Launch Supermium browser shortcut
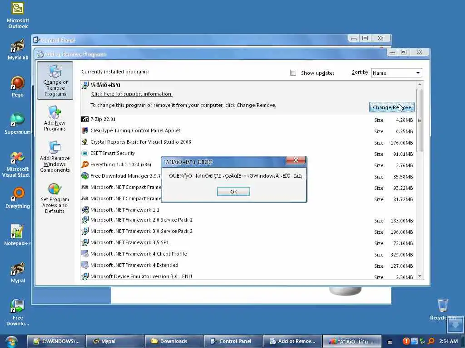The image size is (465, 348). [18, 123]
